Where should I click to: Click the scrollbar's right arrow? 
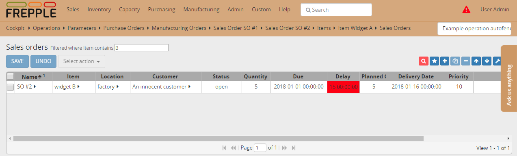tap(508, 138)
